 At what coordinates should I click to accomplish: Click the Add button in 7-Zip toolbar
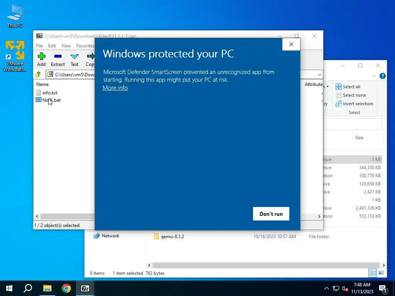(x=41, y=60)
